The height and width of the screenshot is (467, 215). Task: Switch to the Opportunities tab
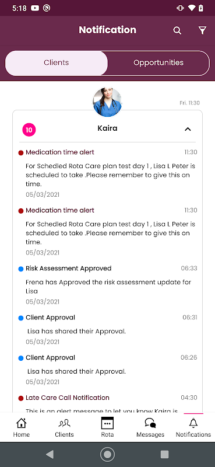(158, 63)
